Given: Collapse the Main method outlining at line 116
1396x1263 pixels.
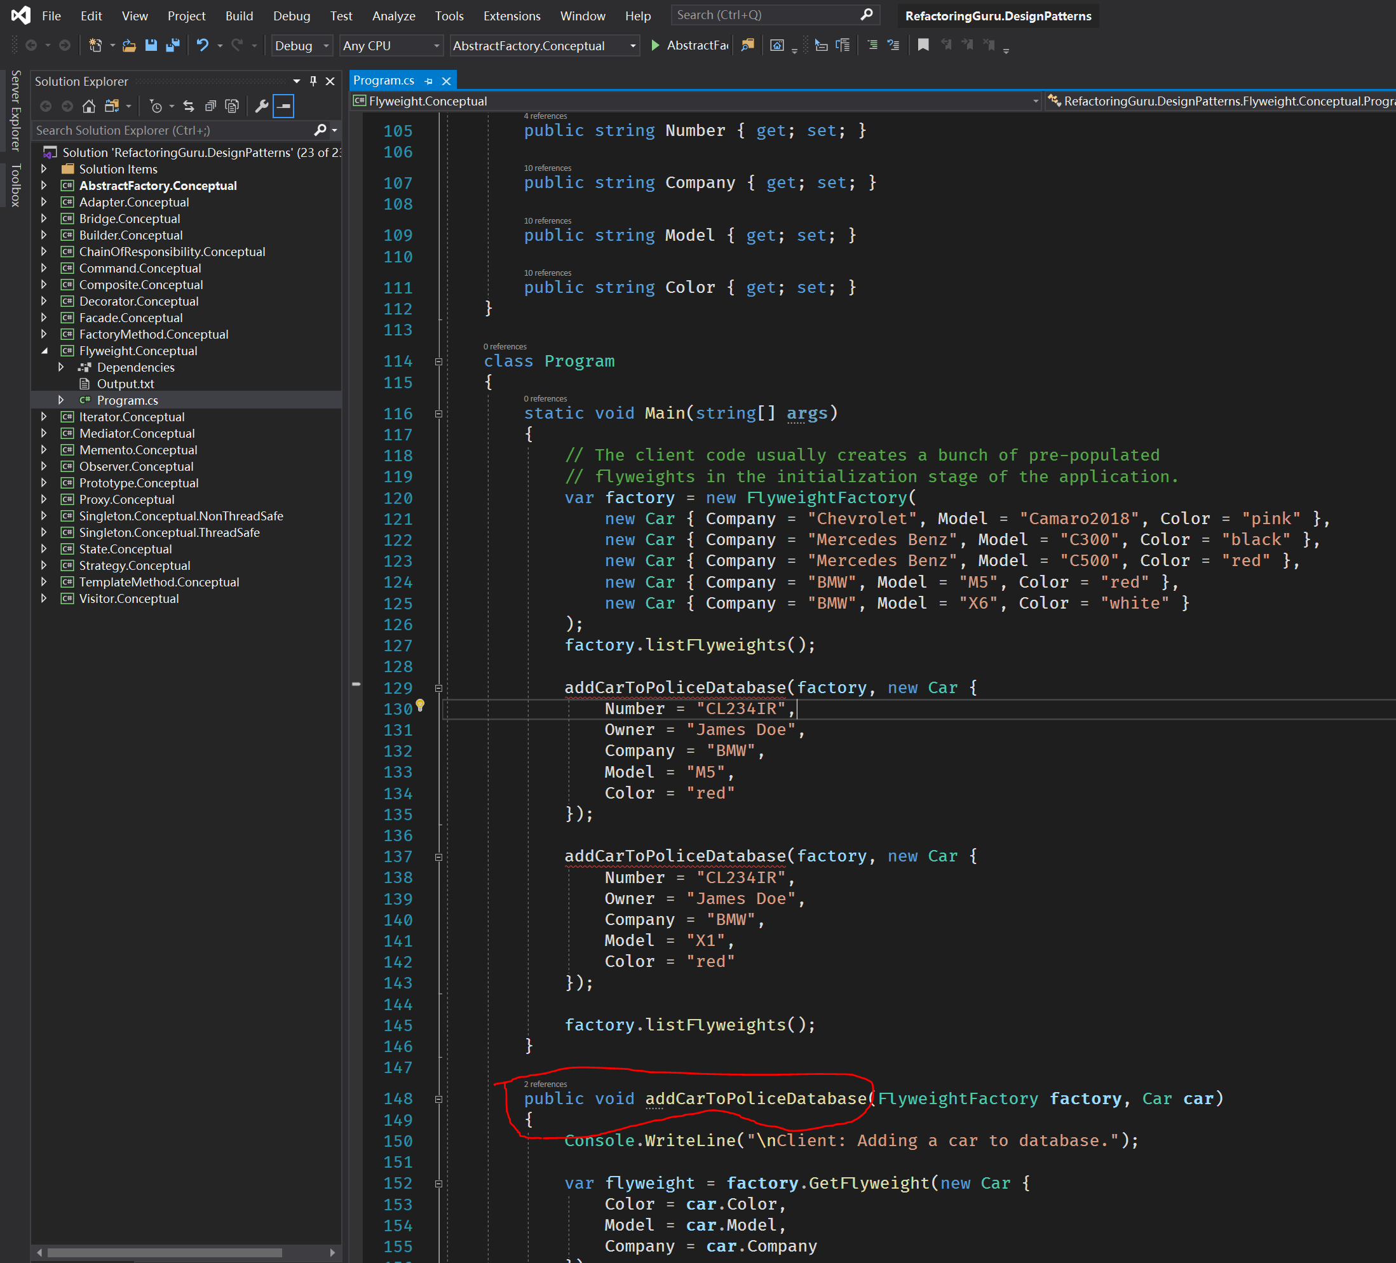Looking at the screenshot, I should click(x=438, y=414).
